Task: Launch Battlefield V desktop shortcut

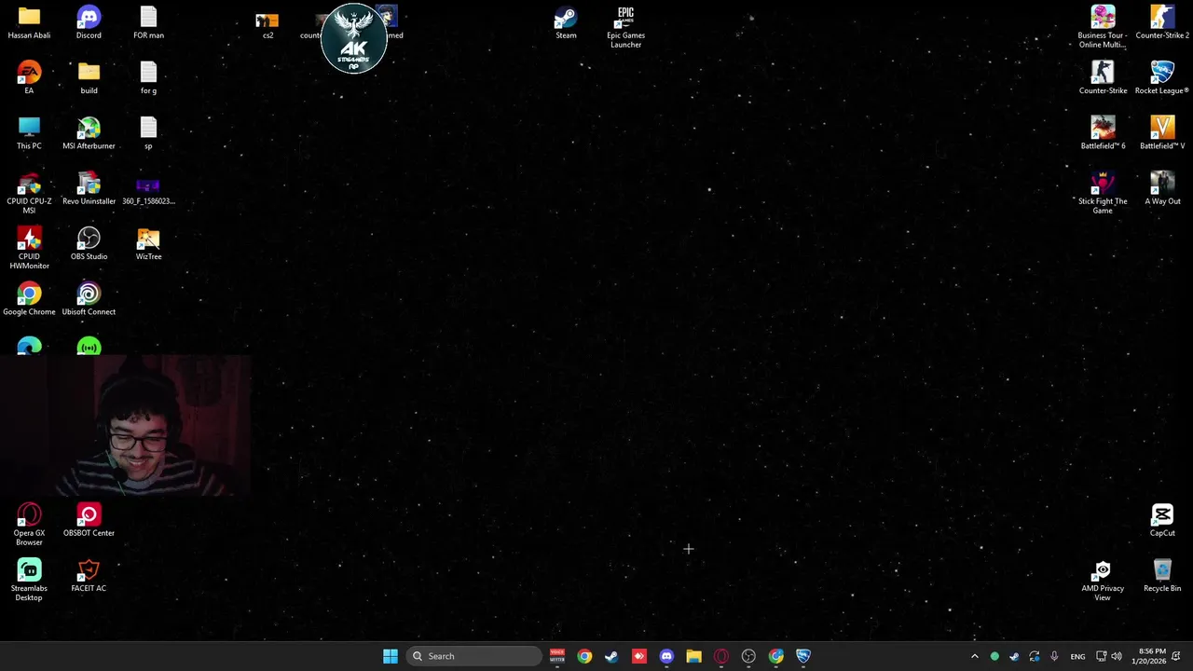Action: coord(1162,133)
